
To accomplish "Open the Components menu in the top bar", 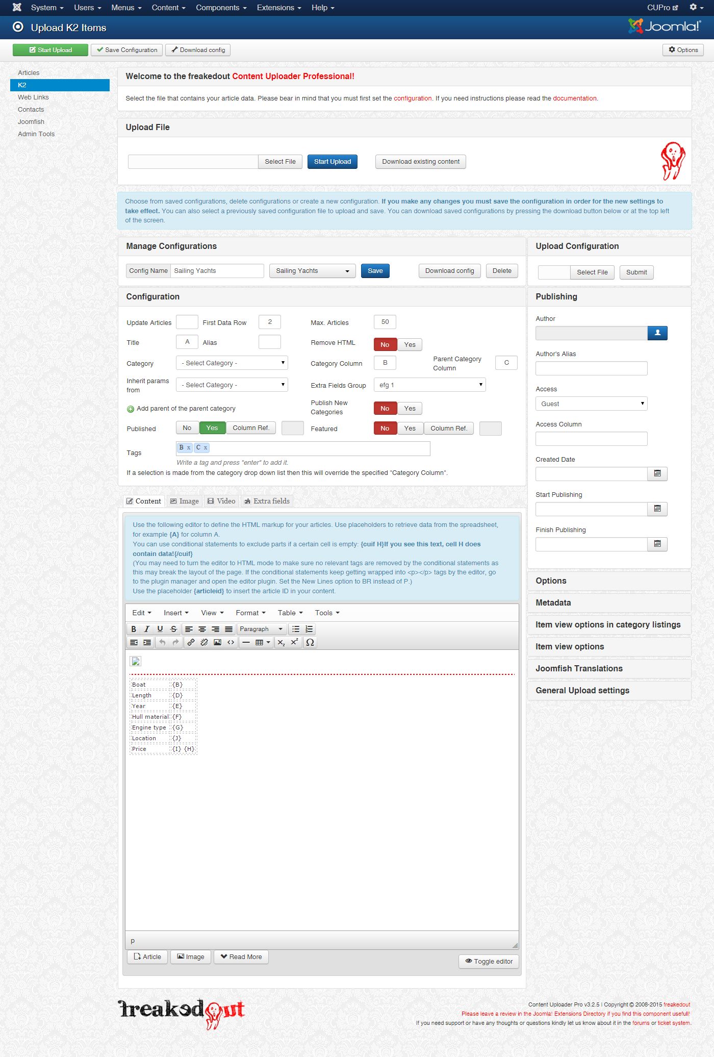I will 221,8.
